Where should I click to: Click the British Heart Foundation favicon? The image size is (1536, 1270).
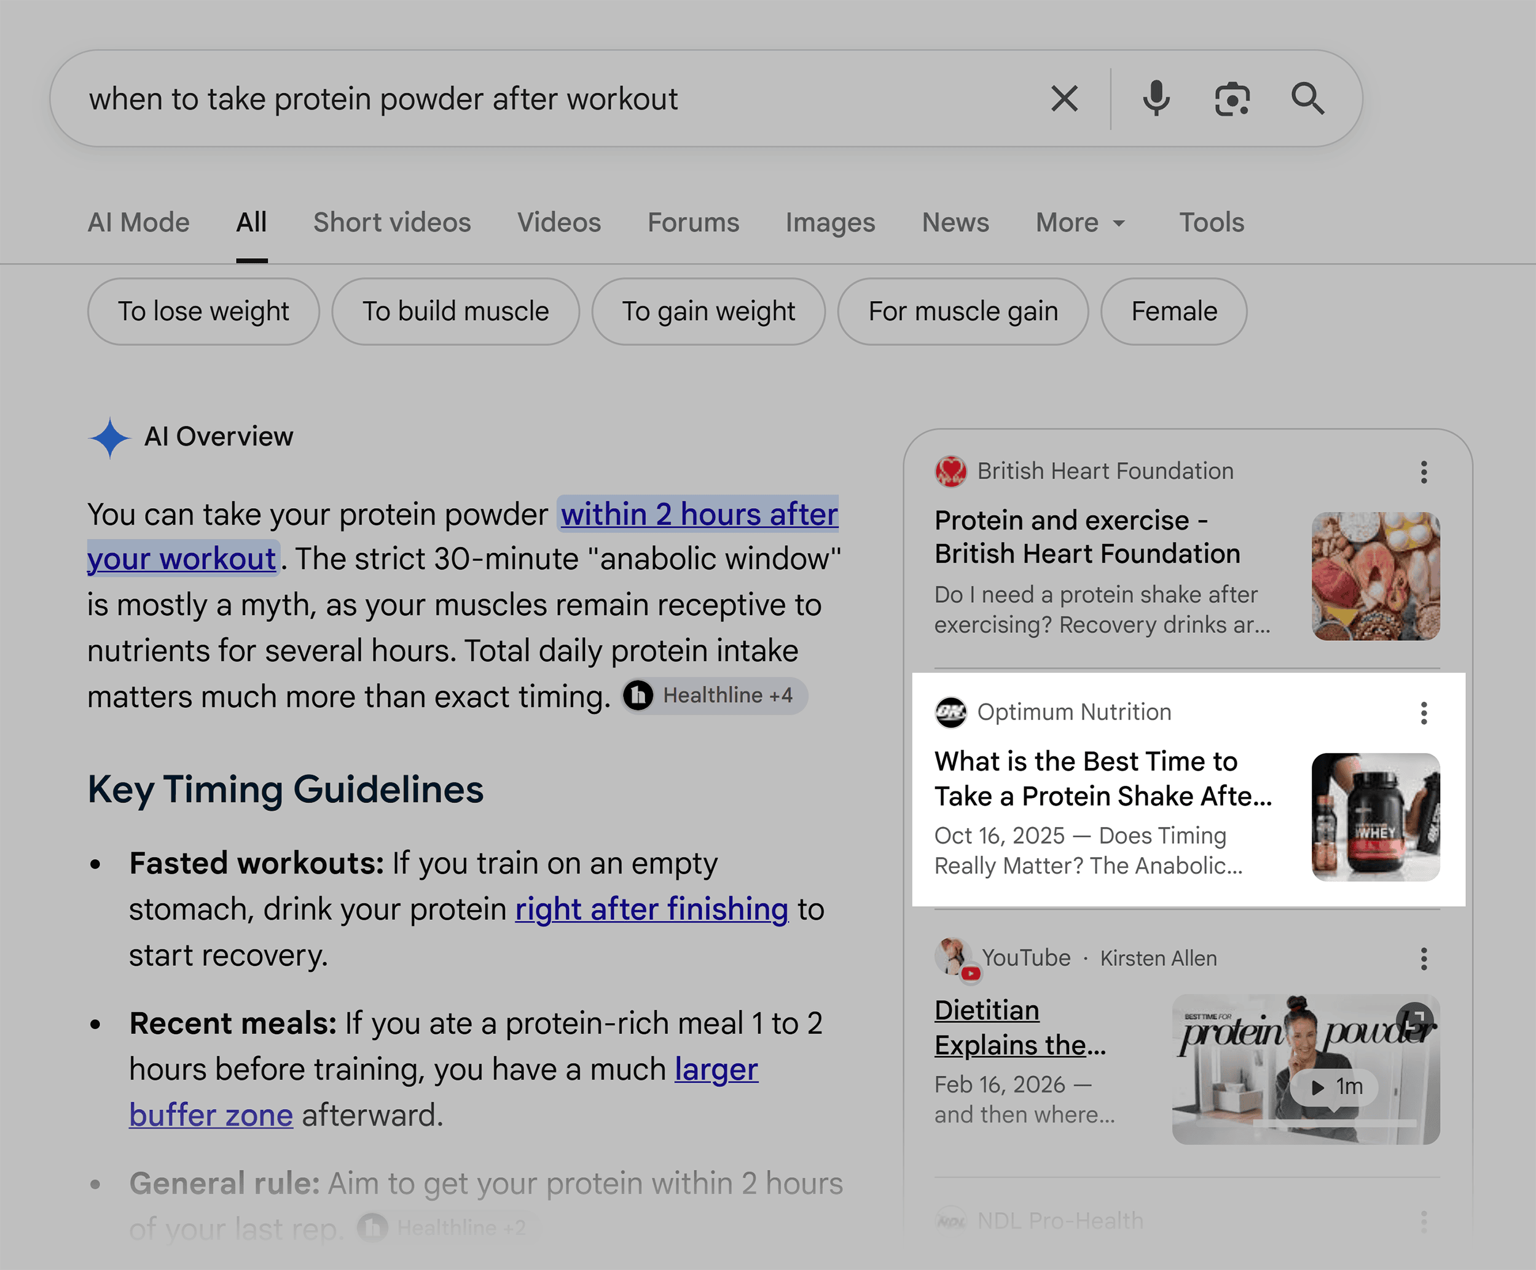(x=951, y=471)
